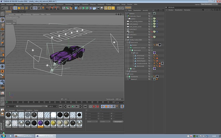Toggle Y axis lock

pyautogui.click(x=35, y=8)
